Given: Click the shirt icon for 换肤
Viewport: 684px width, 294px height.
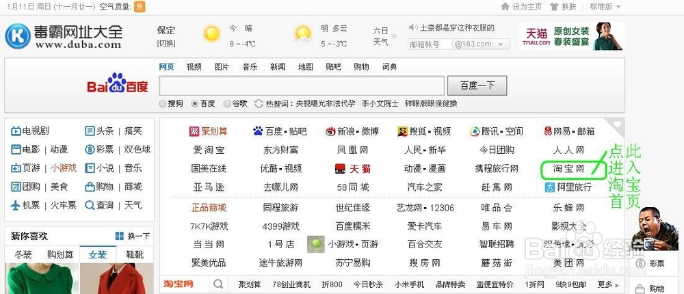Looking at the screenshot, I should click(x=554, y=7).
